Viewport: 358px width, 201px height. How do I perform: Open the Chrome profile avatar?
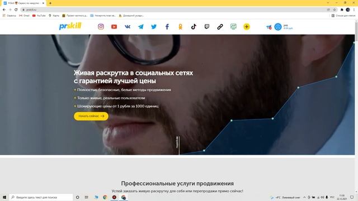pos(348,9)
